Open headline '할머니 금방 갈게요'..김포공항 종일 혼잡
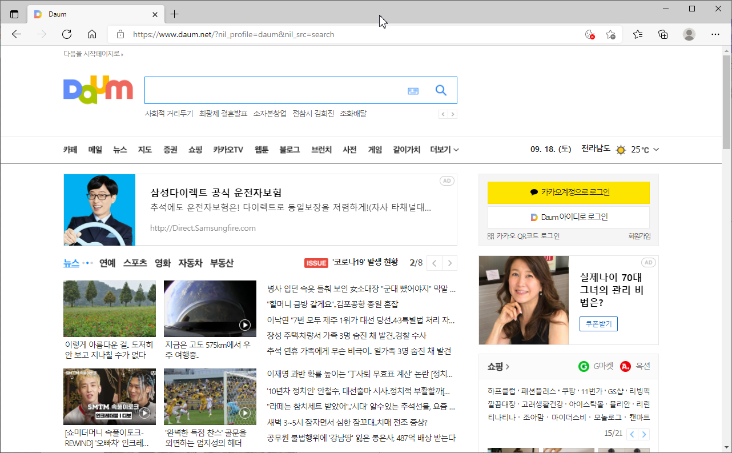The height and width of the screenshot is (453, 732). click(332, 304)
